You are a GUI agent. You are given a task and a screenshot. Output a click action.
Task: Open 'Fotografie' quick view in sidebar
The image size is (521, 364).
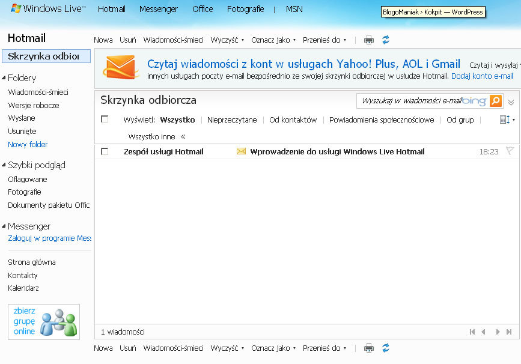coord(25,192)
